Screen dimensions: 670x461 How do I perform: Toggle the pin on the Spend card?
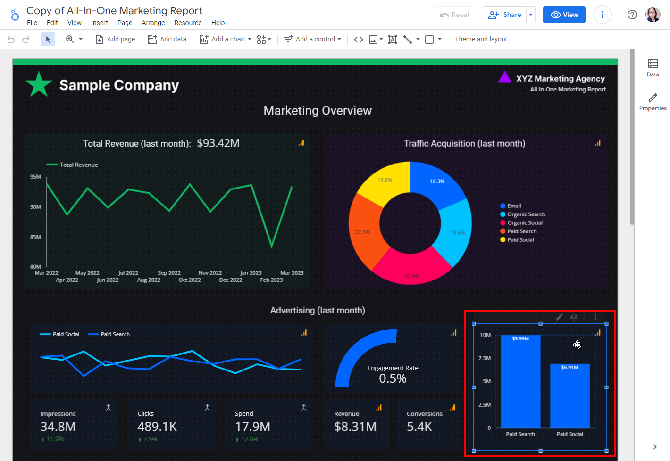point(305,407)
